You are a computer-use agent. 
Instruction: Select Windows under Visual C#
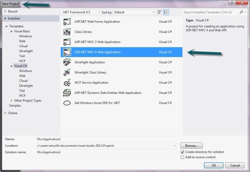pos(25,71)
